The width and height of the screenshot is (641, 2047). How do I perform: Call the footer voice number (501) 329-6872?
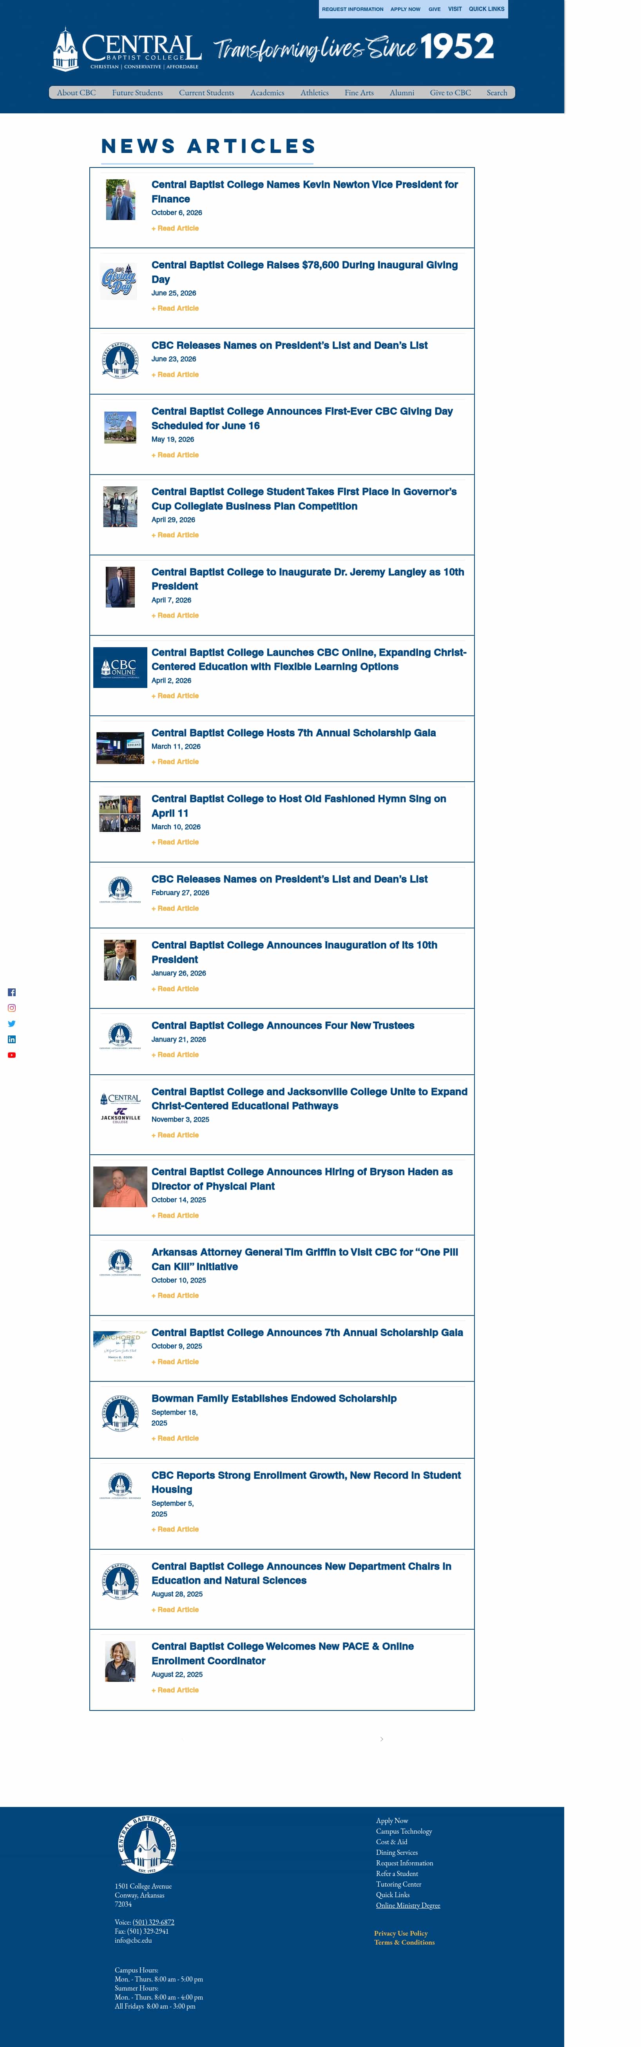coord(153,1922)
